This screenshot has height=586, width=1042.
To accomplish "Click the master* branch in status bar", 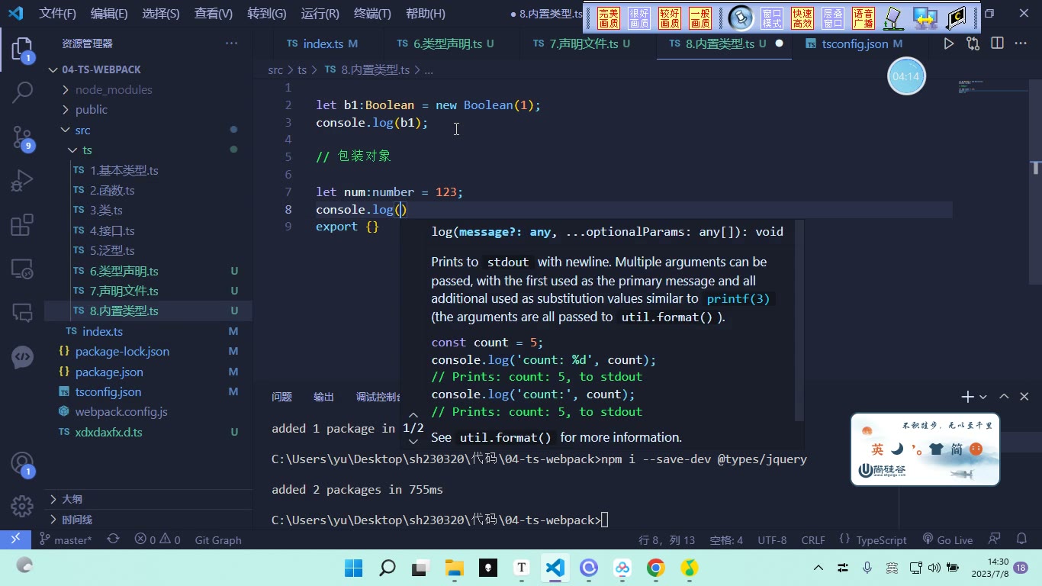I will click(66, 539).
